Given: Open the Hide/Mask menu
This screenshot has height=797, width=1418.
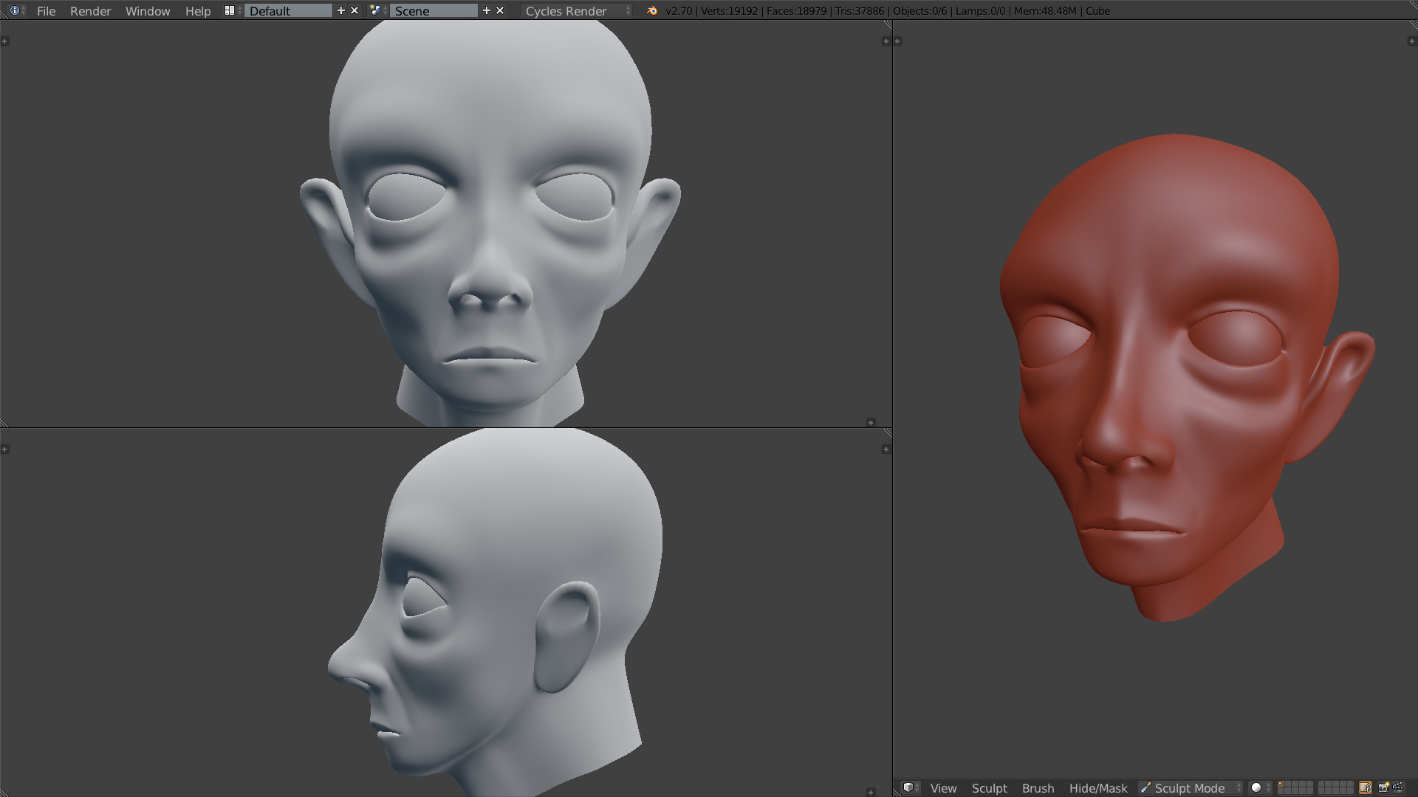Looking at the screenshot, I should (1098, 788).
